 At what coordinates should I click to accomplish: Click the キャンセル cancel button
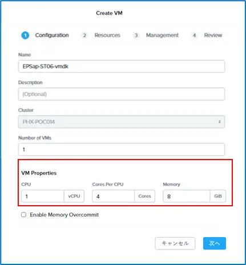point(175,243)
